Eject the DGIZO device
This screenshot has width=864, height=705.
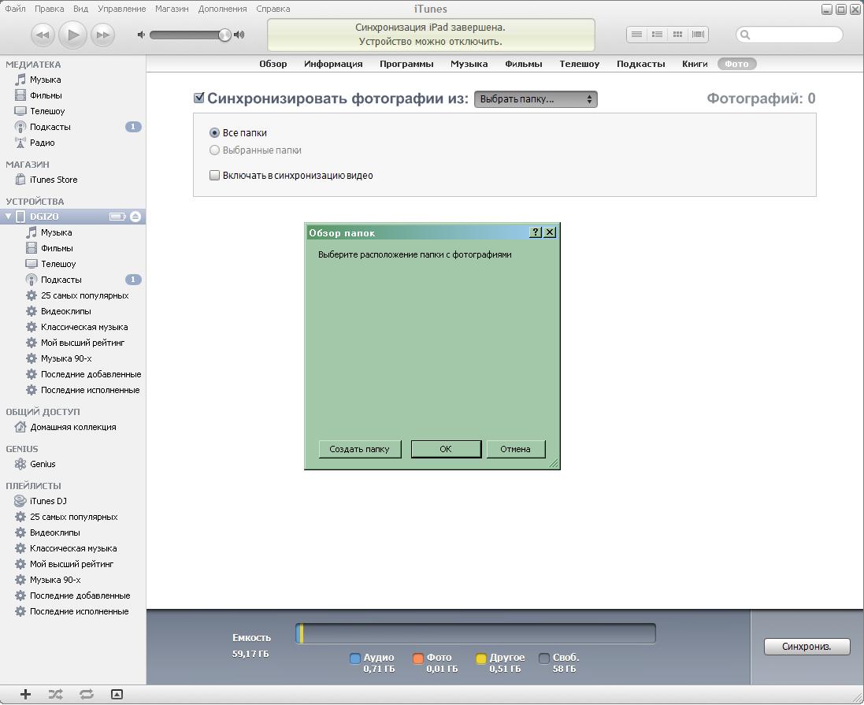click(x=135, y=217)
